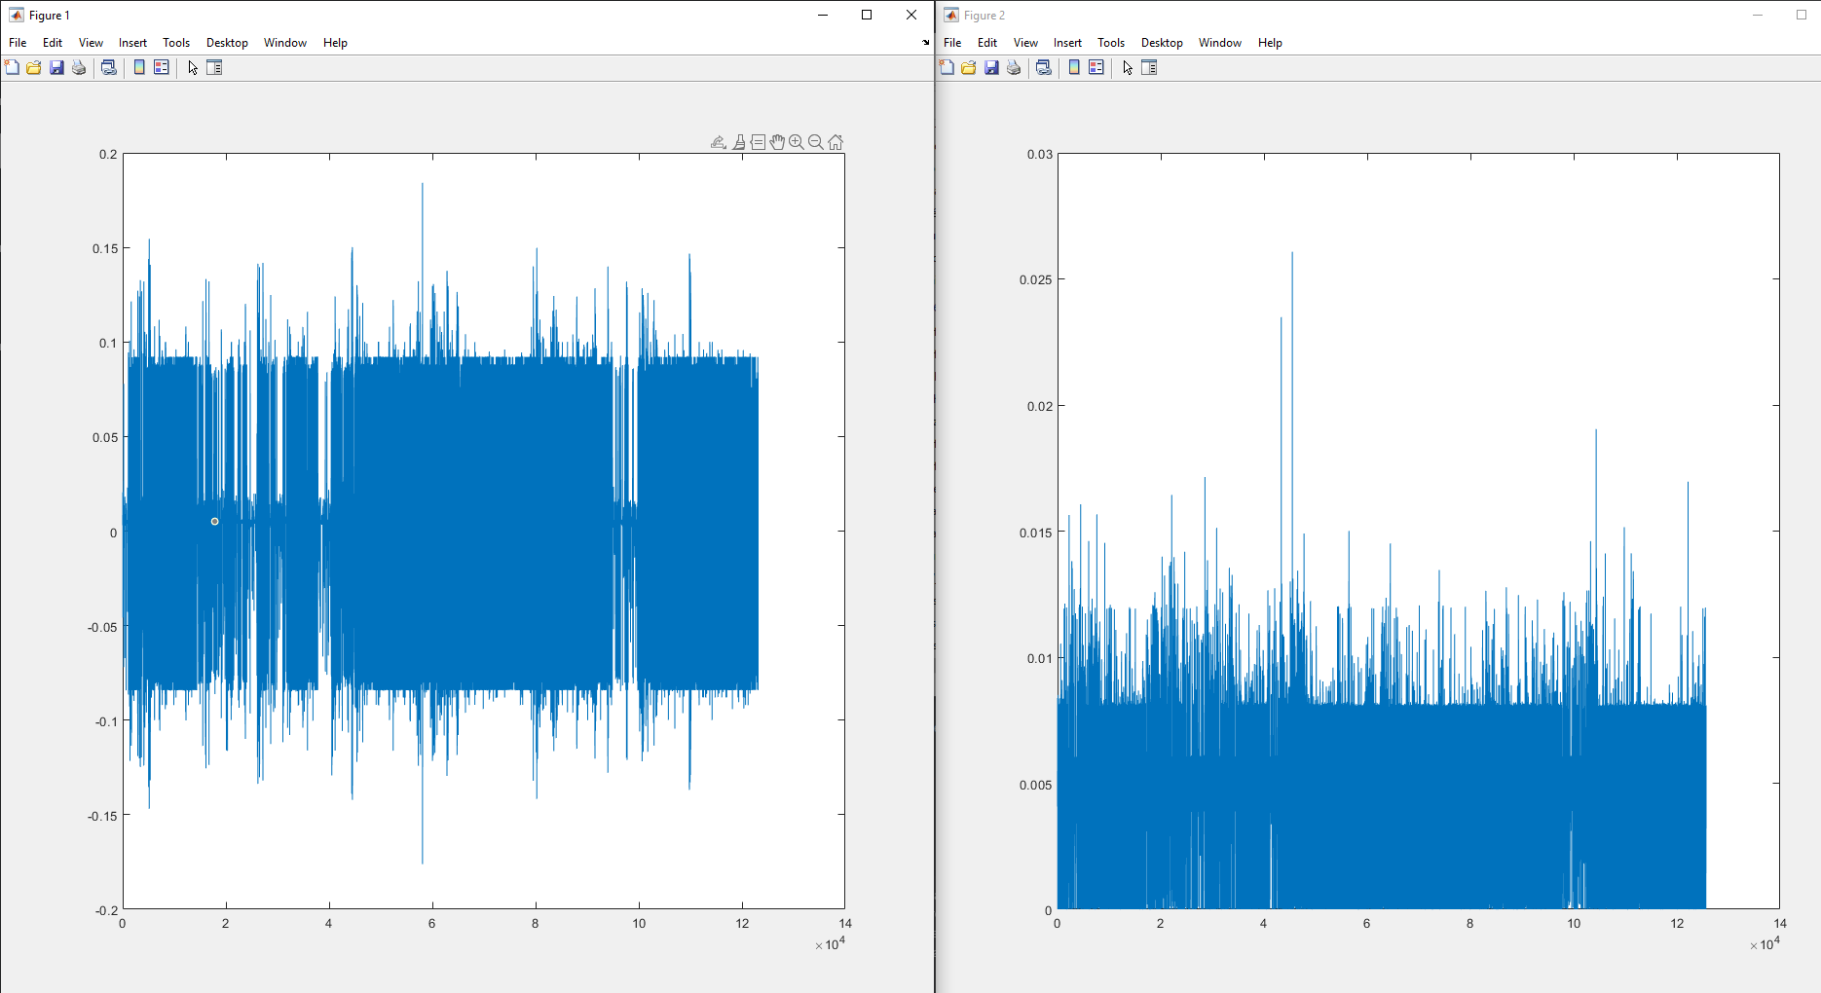Select the Edit Plot arrow in Figure 1
1821x993 pixels.
pyautogui.click(x=193, y=67)
